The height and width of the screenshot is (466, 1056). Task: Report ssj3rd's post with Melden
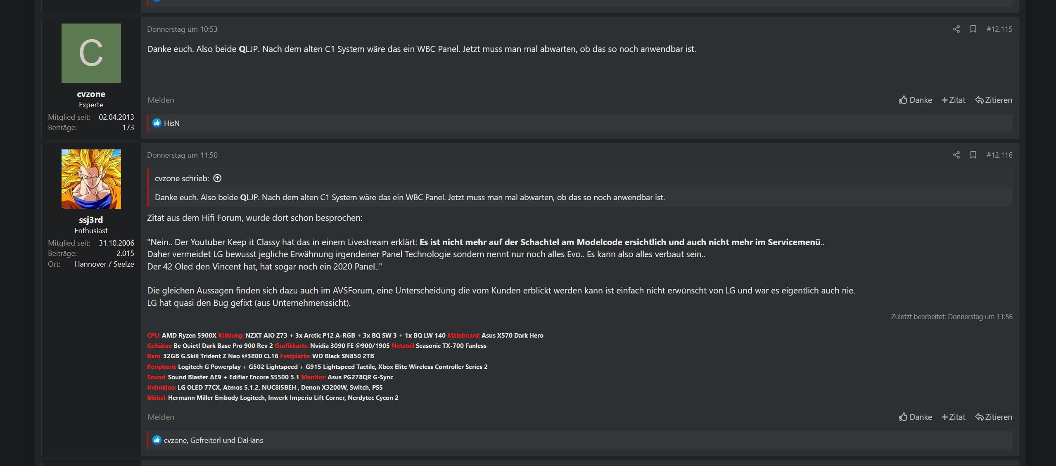(161, 417)
